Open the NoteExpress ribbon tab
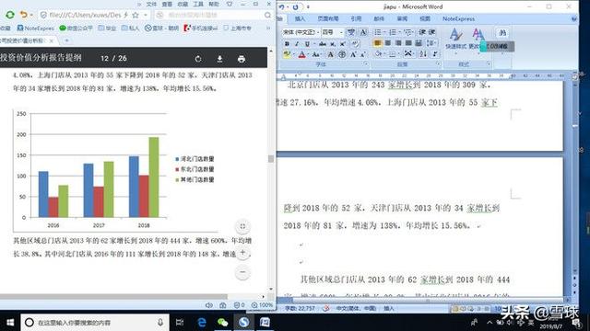This screenshot has width=590, height=331. [x=458, y=18]
